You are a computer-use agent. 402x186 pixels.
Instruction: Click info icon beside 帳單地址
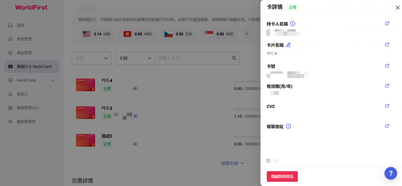[x=289, y=126]
